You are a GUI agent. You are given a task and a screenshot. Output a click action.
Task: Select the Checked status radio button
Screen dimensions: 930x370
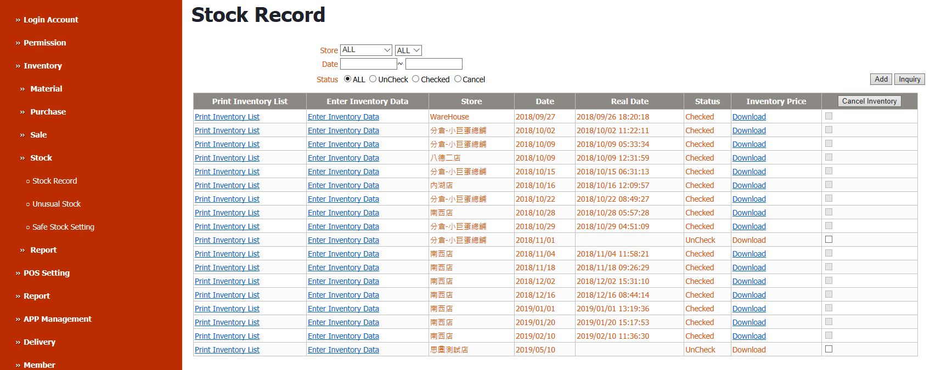point(415,79)
